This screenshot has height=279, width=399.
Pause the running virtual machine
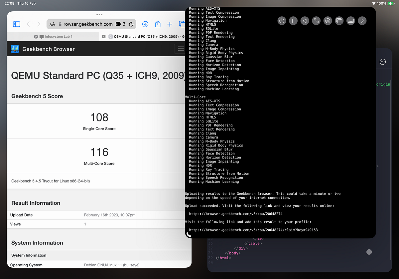[293, 21]
